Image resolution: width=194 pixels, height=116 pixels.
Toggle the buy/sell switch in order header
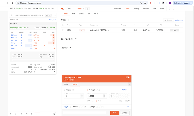[128, 78]
